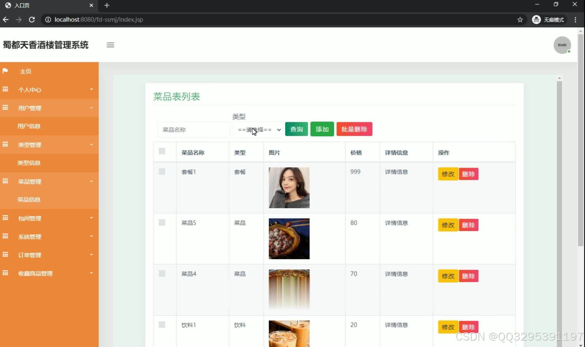The image size is (585, 347).
Task: Expand the 系统管理 menu
Action: [x=49, y=236]
